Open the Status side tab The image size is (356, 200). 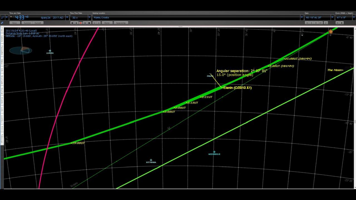(2, 62)
